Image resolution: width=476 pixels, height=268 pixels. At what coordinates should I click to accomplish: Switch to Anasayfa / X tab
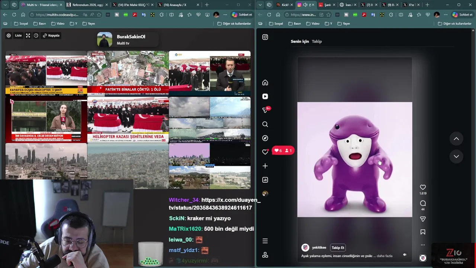(178, 5)
